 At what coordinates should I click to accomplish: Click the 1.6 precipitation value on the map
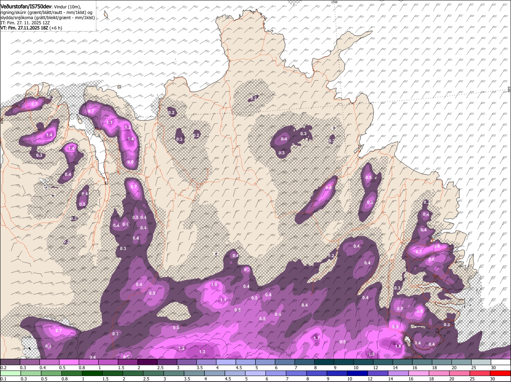[x=398, y=347]
